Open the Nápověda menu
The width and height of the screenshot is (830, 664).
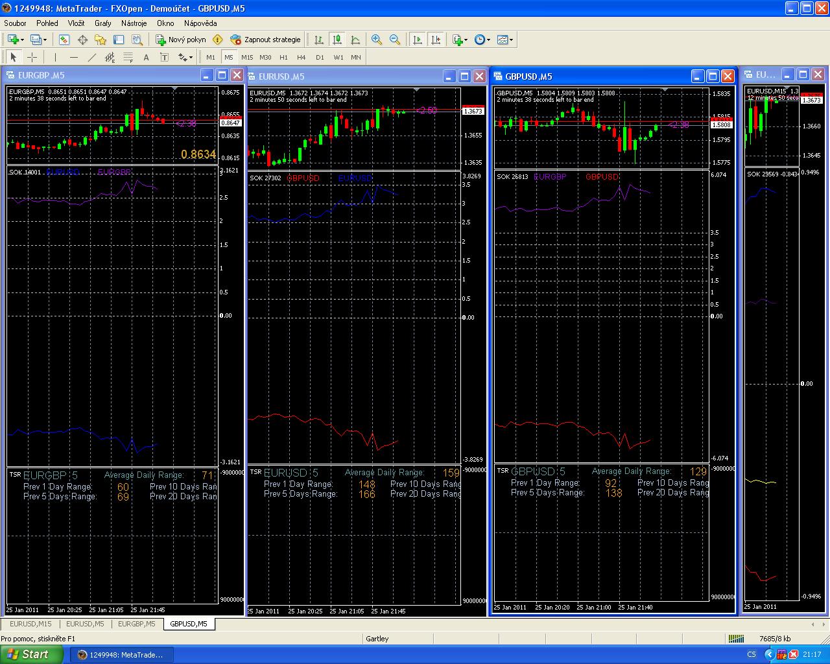[200, 23]
